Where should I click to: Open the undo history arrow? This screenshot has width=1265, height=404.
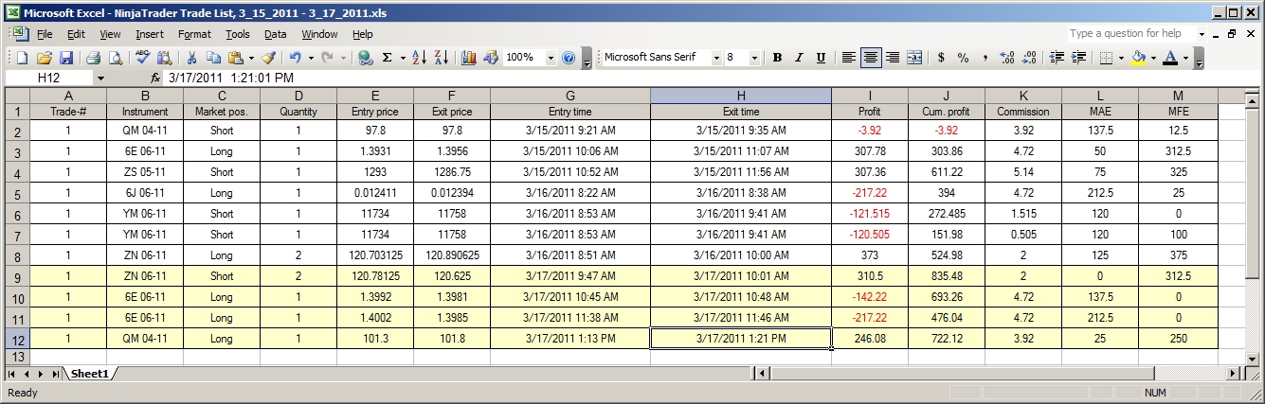pyautogui.click(x=310, y=58)
